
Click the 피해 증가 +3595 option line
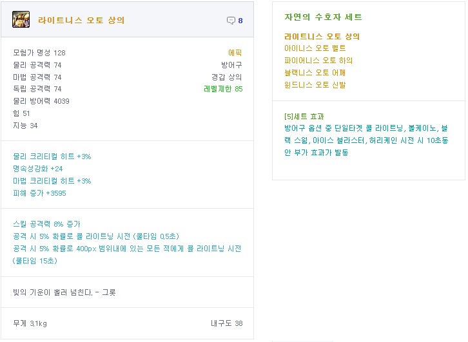pos(39,193)
